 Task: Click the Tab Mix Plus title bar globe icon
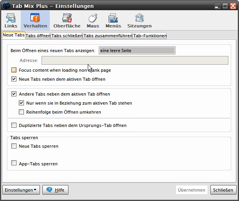click(x=6, y=6)
